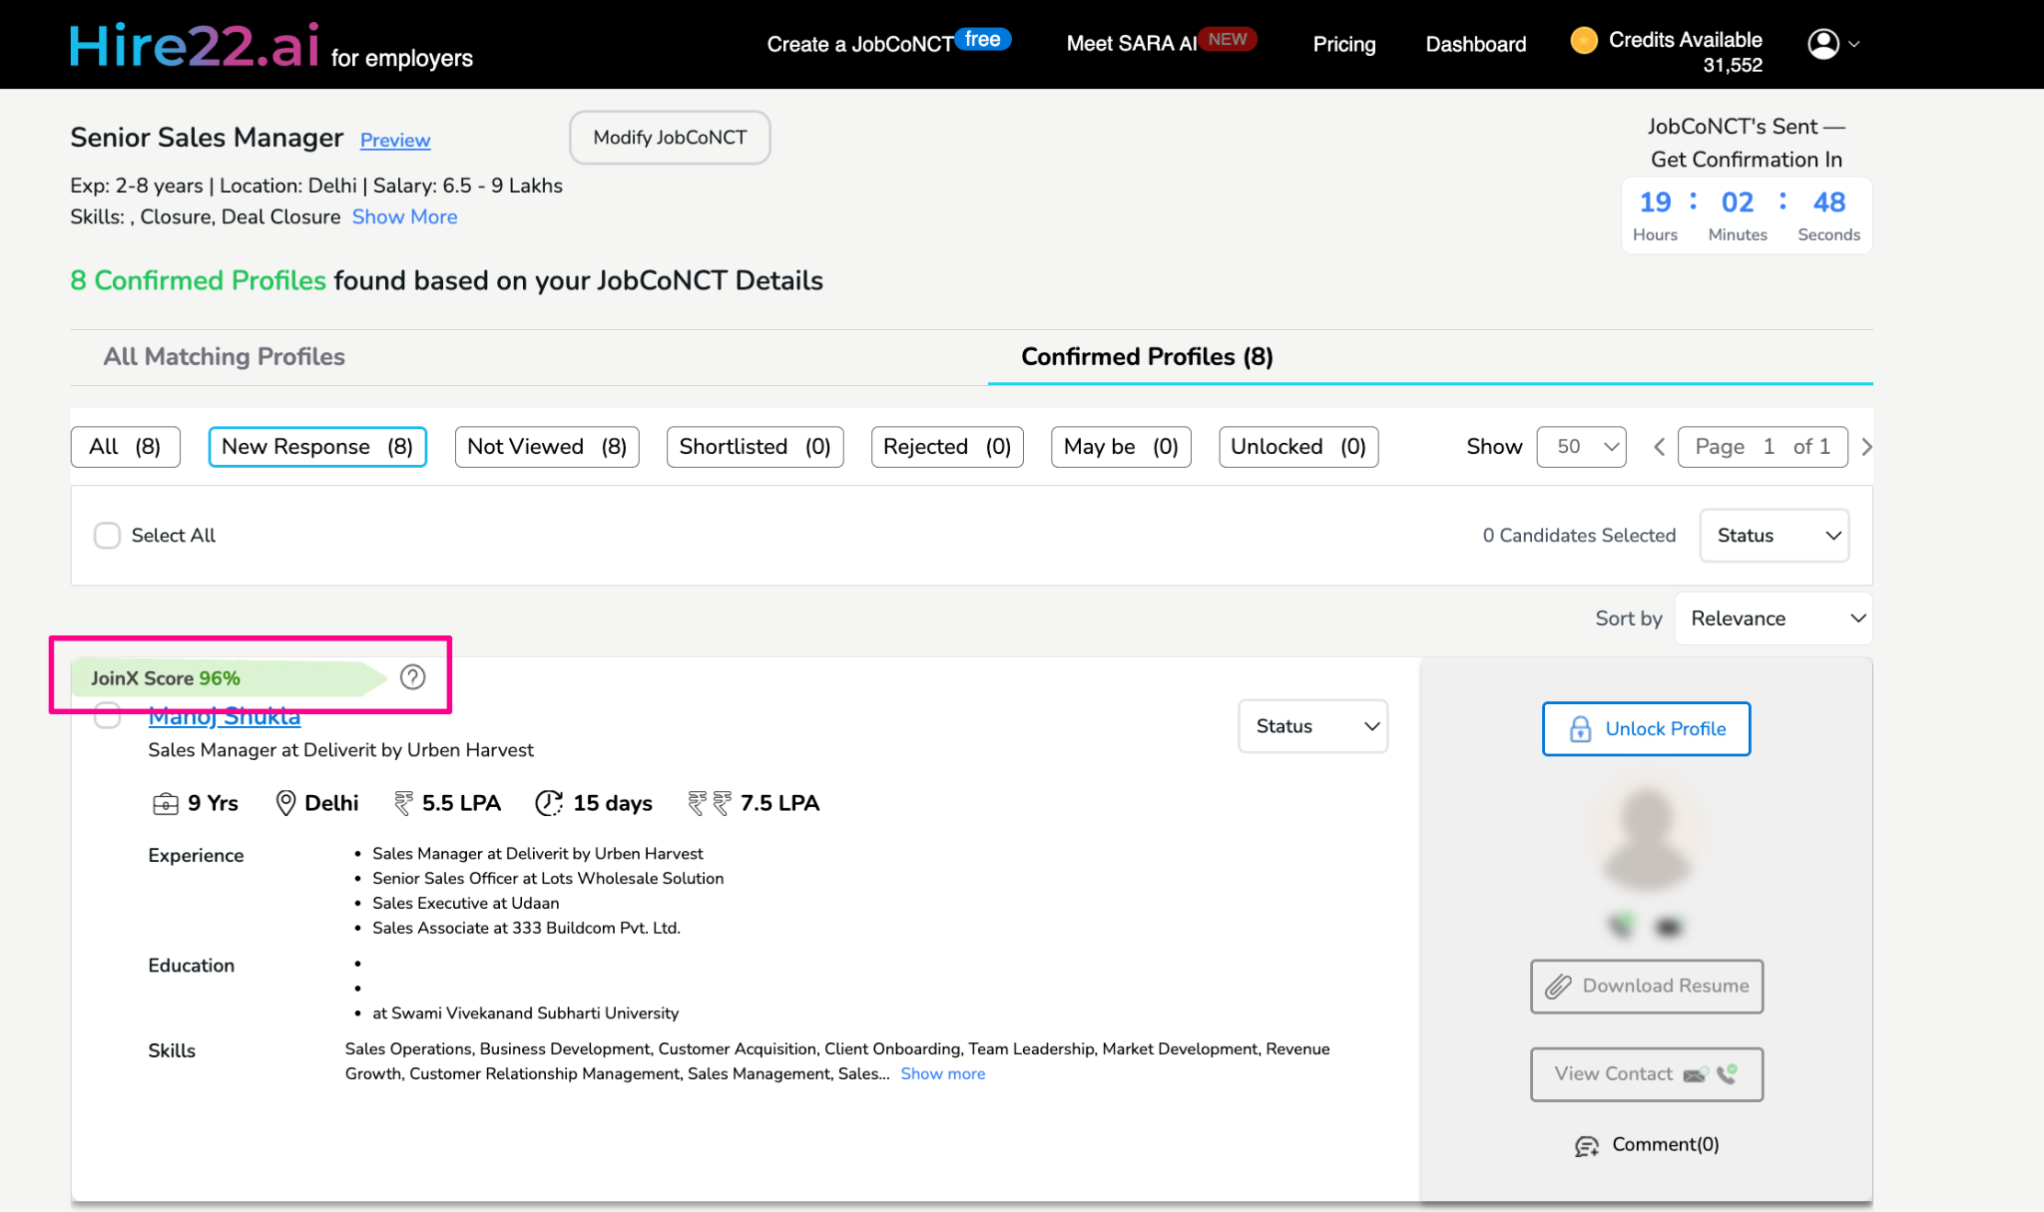Open the Preview link beside Senior Sales Manager

click(x=395, y=140)
